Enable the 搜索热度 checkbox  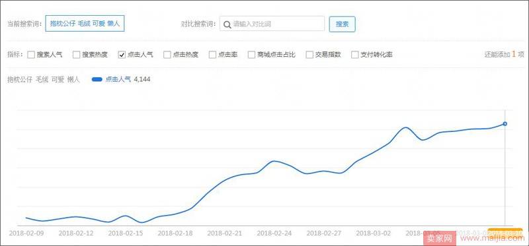click(76, 55)
